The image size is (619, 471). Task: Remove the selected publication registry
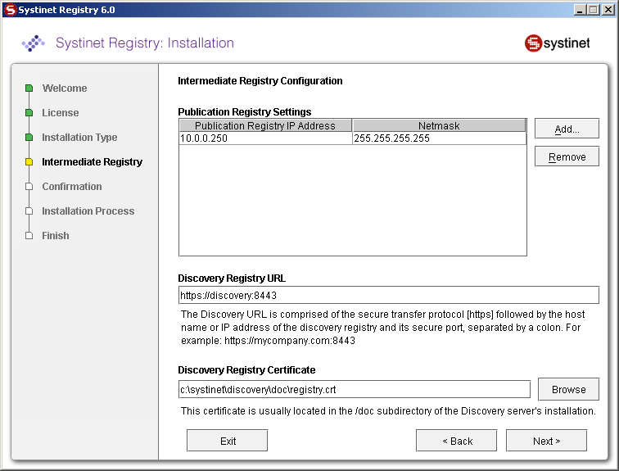point(567,156)
